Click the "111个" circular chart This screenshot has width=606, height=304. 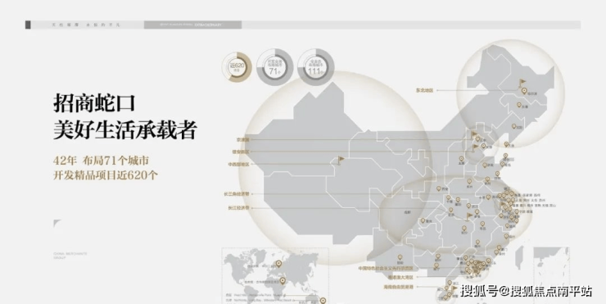click(x=316, y=67)
